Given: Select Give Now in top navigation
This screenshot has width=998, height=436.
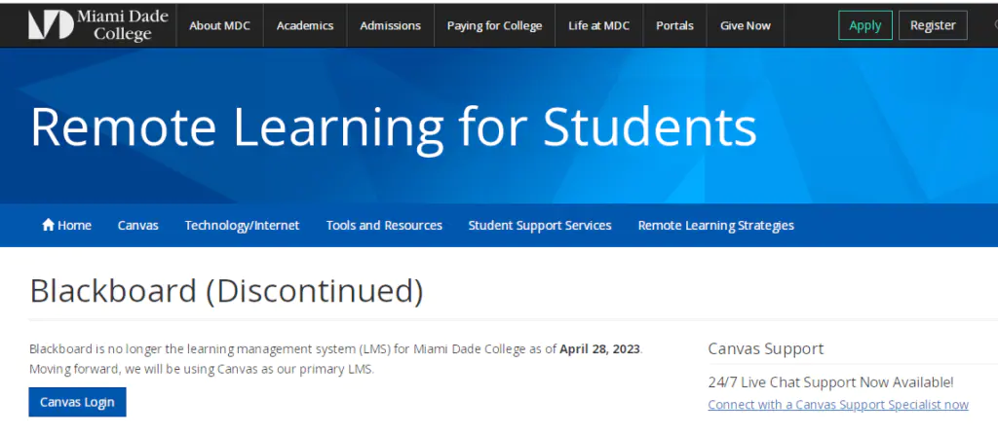Looking at the screenshot, I should 746,25.
